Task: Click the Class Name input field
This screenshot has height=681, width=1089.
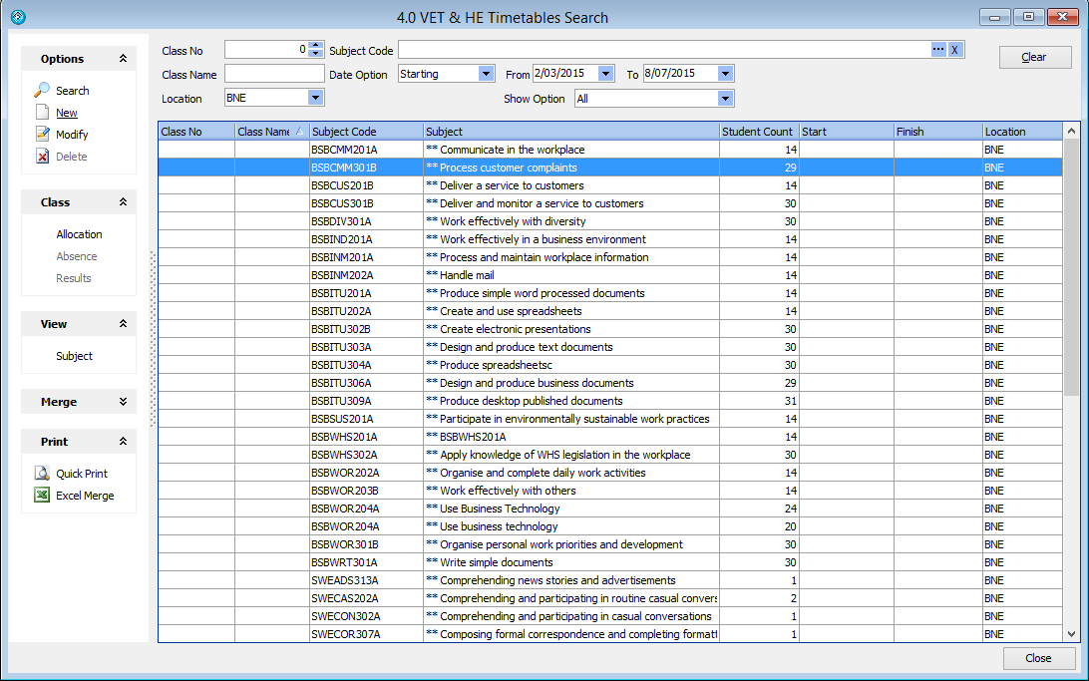Action: 274,74
